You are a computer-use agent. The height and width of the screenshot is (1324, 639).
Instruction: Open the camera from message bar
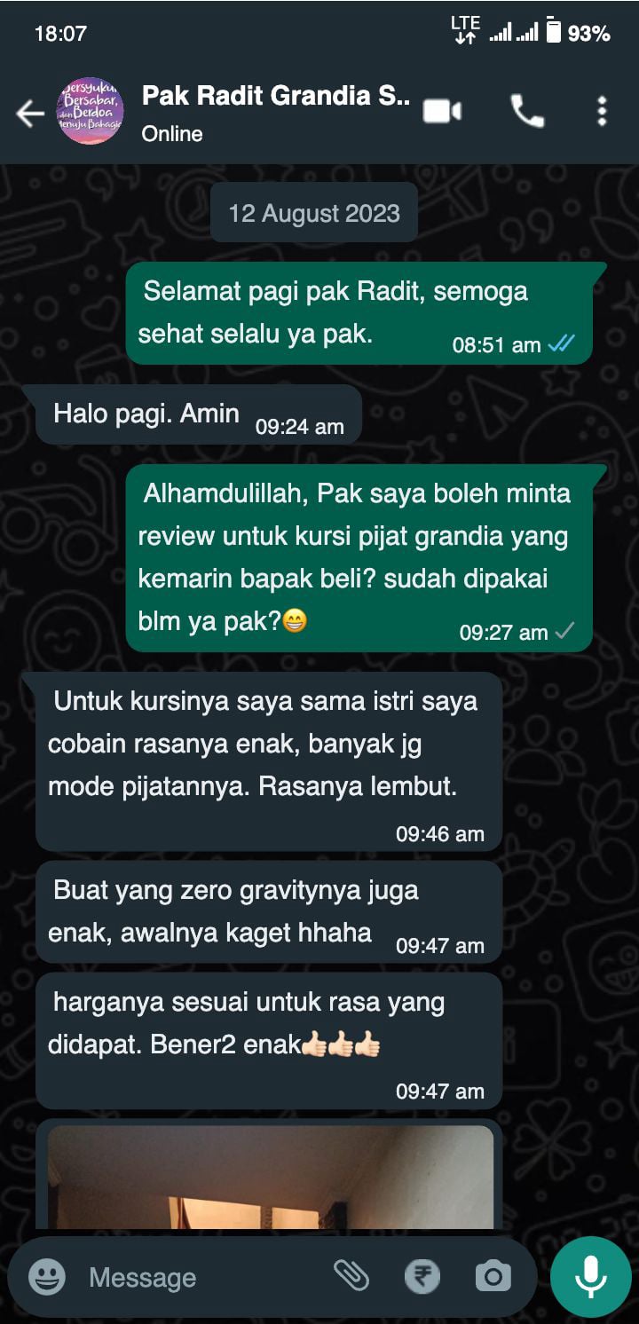tap(493, 1277)
